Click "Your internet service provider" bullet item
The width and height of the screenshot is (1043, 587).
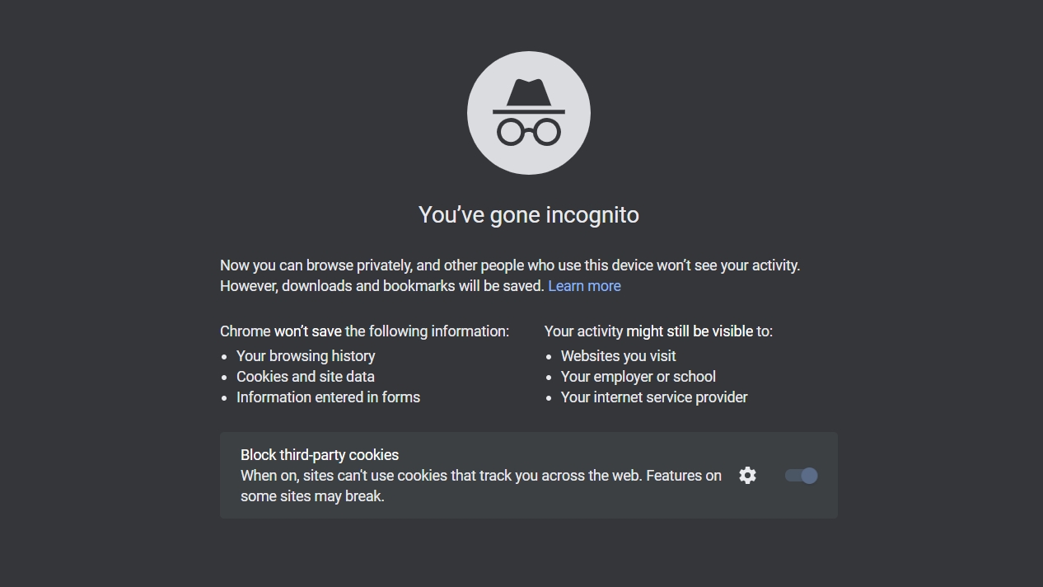654,397
